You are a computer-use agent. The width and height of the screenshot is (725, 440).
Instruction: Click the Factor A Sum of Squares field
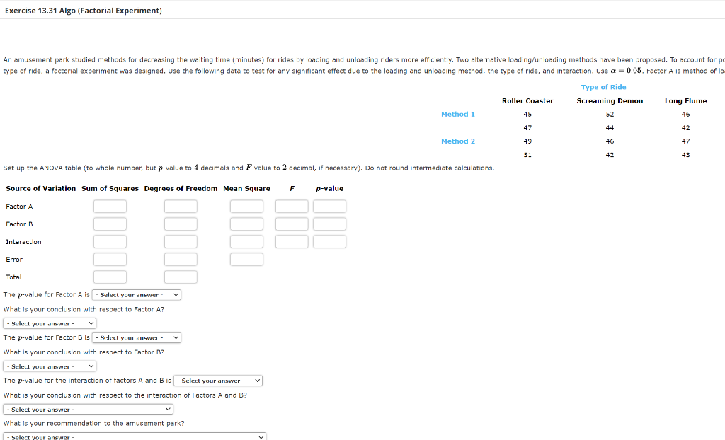click(x=110, y=206)
